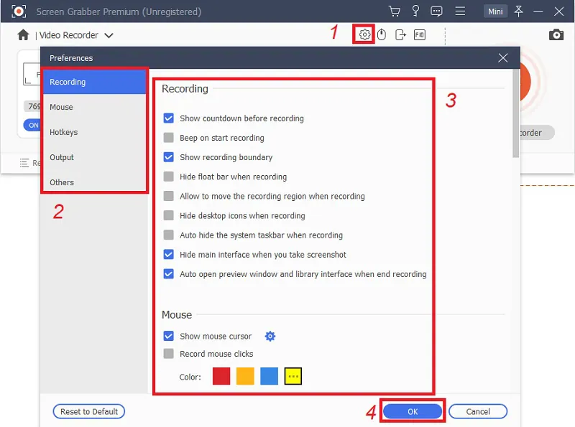
Task: Uncheck Show recording boundary
Action: click(167, 156)
